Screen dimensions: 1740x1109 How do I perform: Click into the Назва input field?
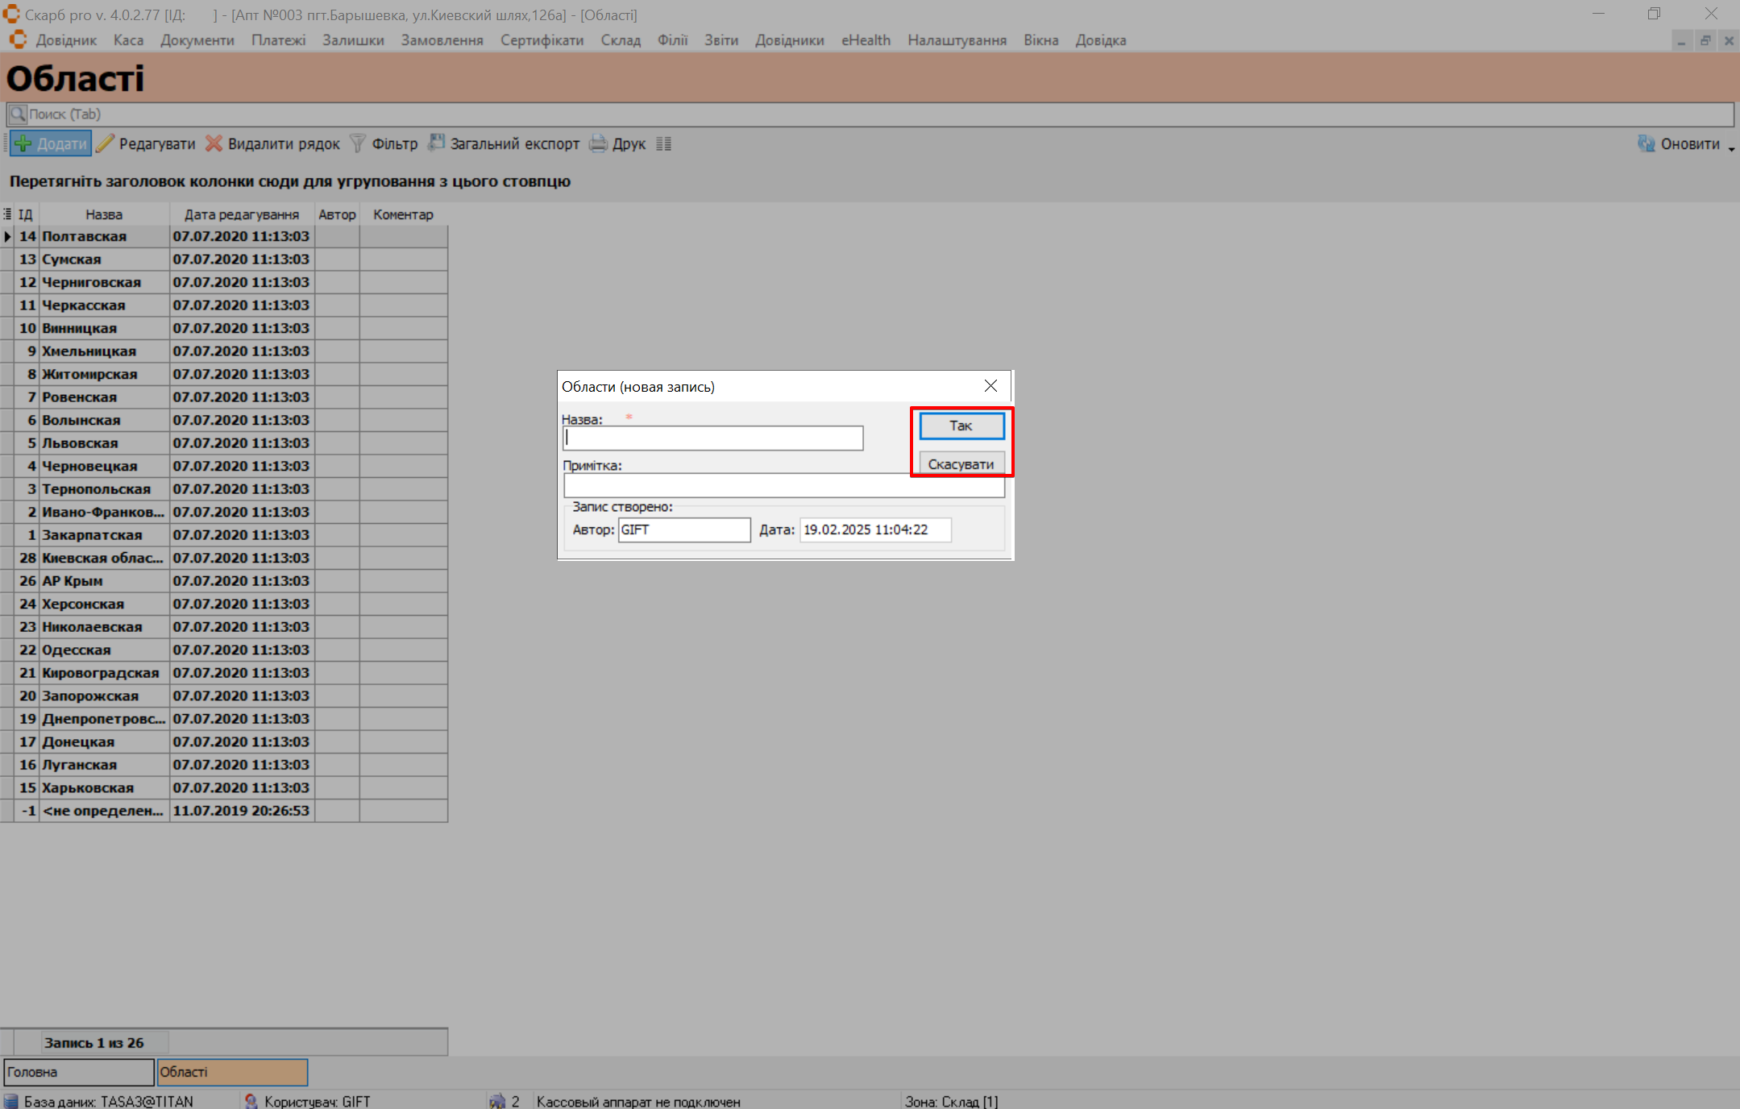click(x=713, y=438)
